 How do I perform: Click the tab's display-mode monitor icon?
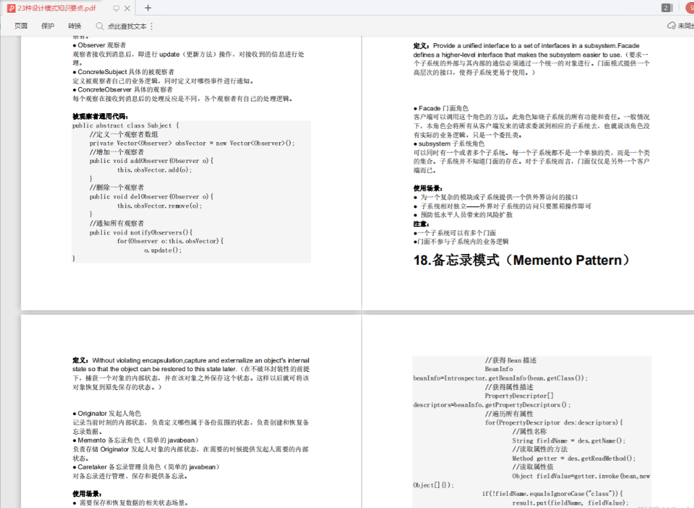[x=116, y=8]
